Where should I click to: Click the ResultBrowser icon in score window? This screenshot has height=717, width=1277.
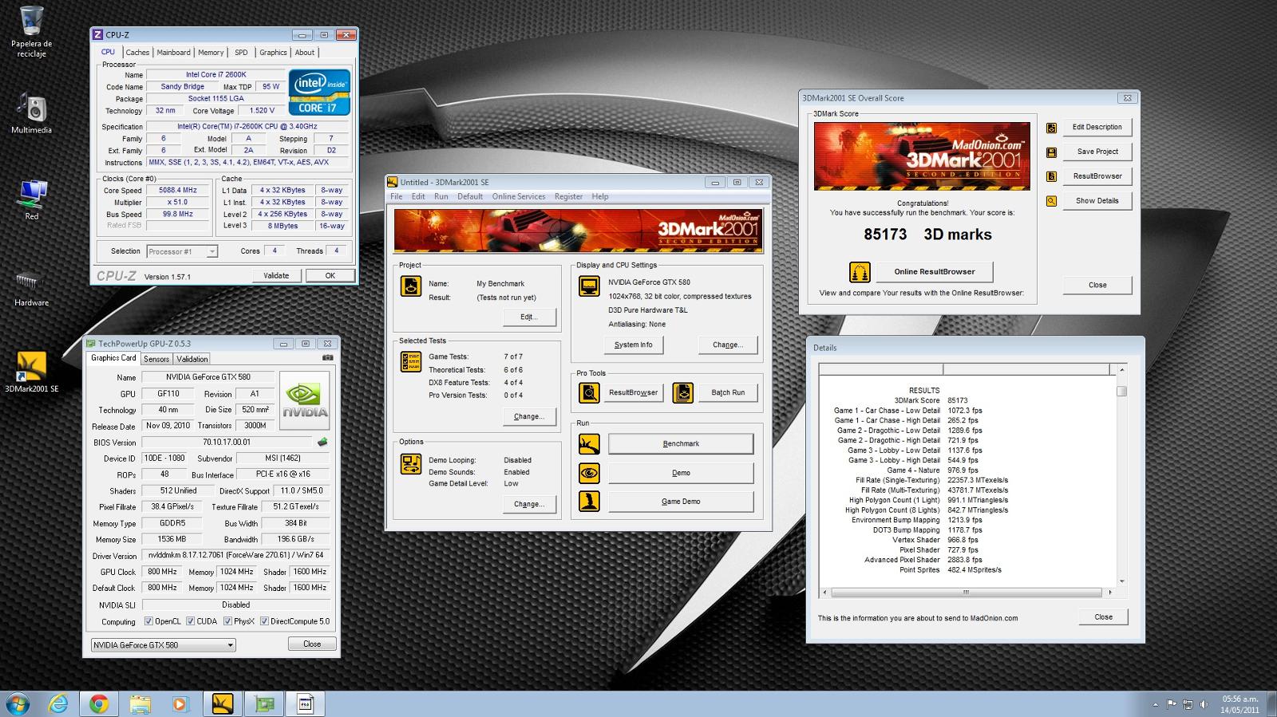tap(1052, 176)
